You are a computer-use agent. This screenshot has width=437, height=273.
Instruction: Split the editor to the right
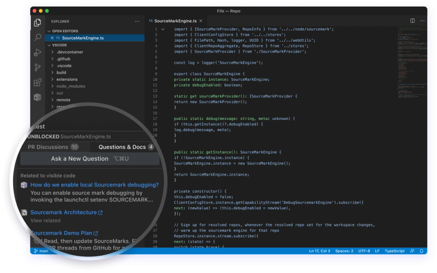coord(413,21)
